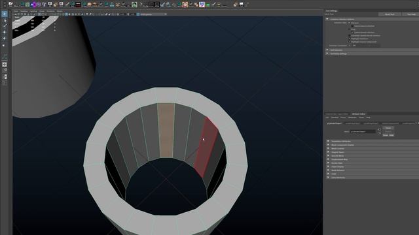The width and height of the screenshot is (419, 235).
Task: Click the black square shelf icon with red text
Action: click(78, 5)
